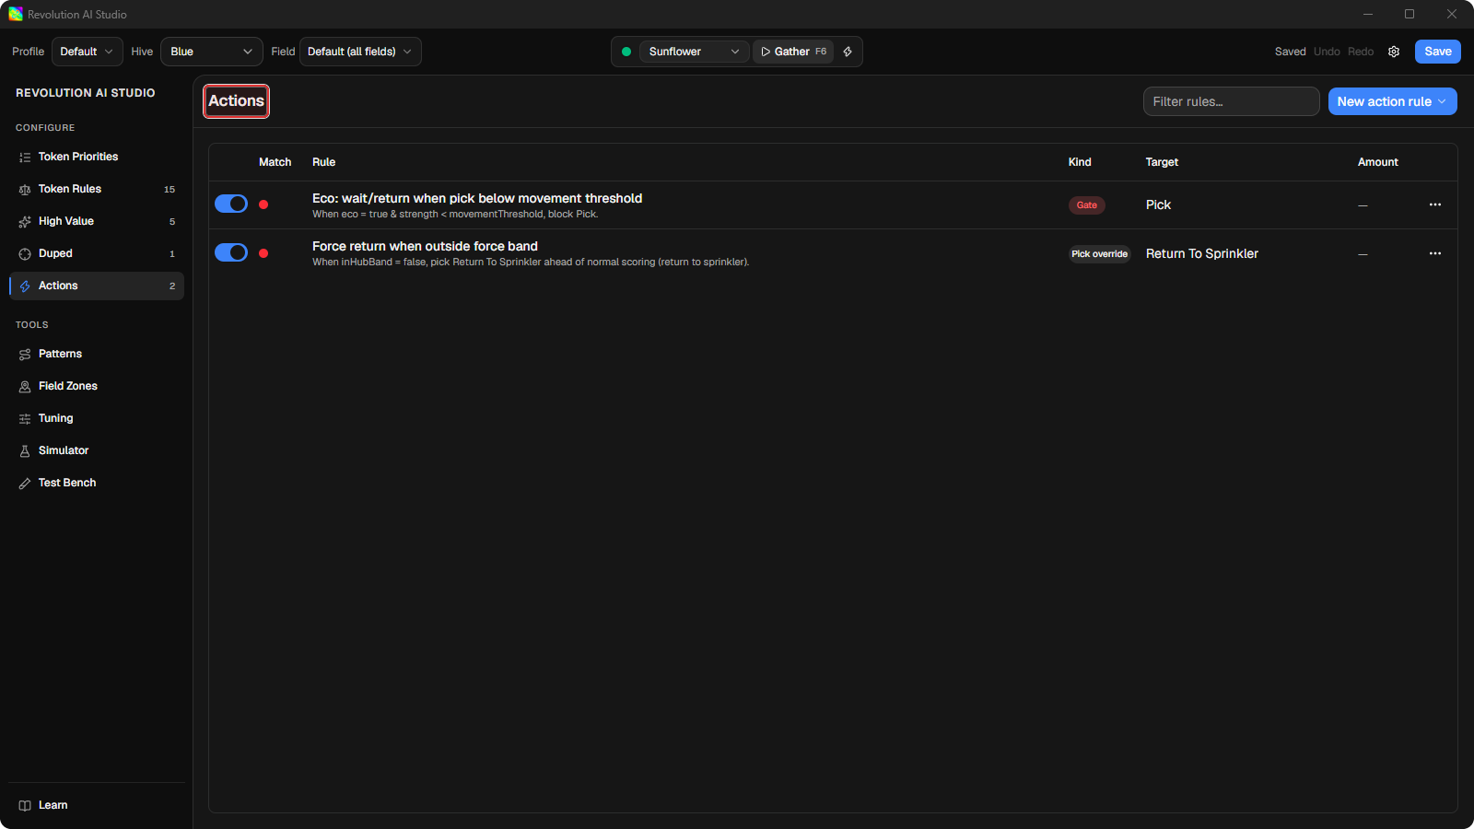Disable the Force return rule toggle
This screenshot has height=829, width=1474.
(x=231, y=252)
